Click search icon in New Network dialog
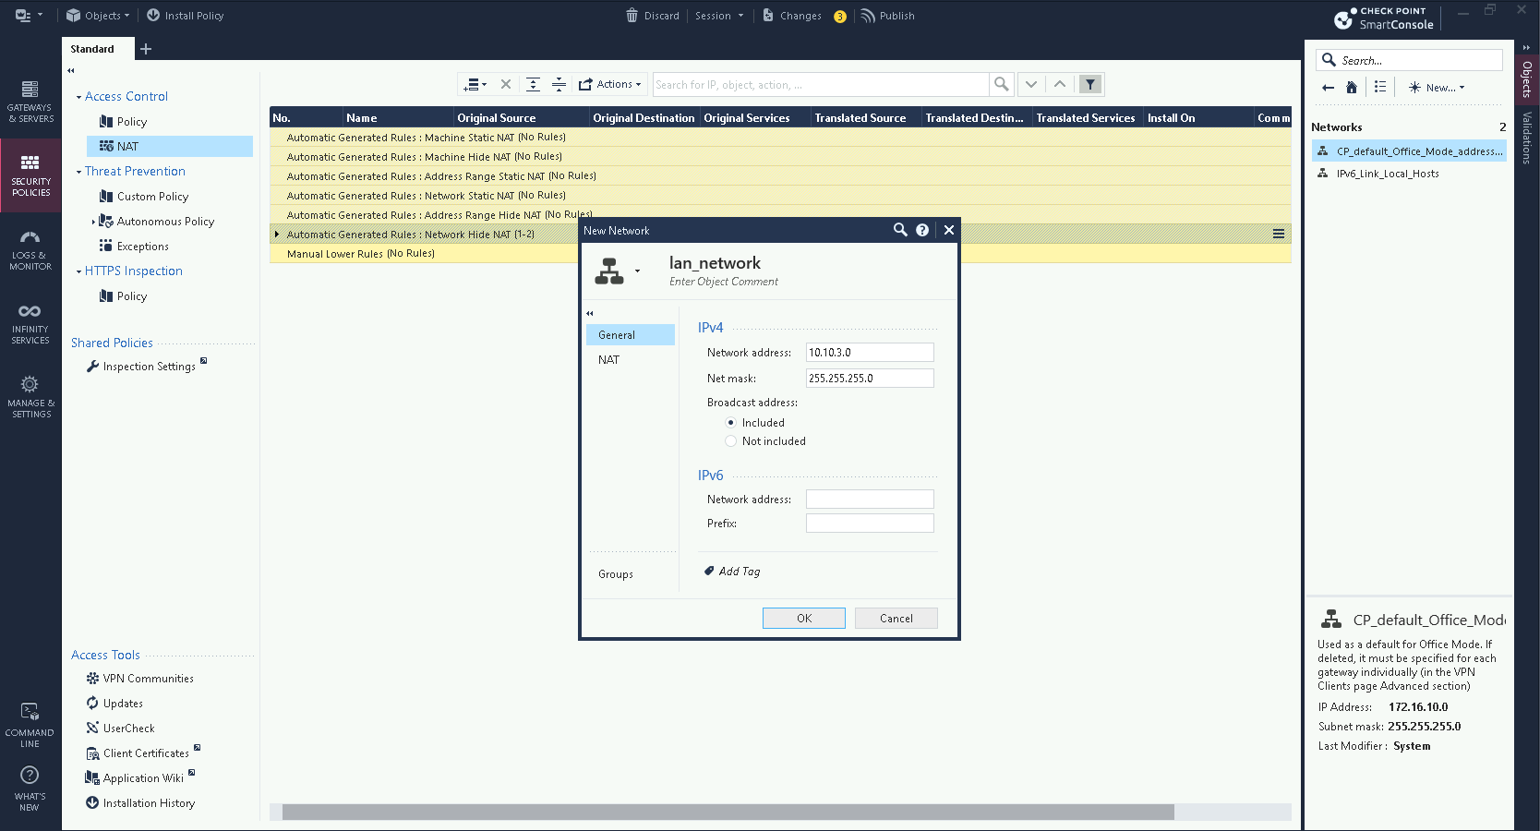 [900, 230]
